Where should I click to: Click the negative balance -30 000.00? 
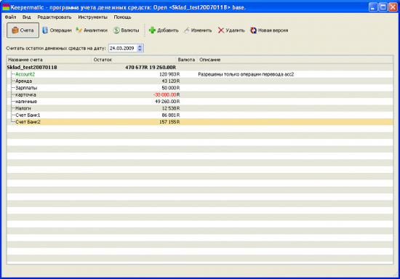[165, 94]
